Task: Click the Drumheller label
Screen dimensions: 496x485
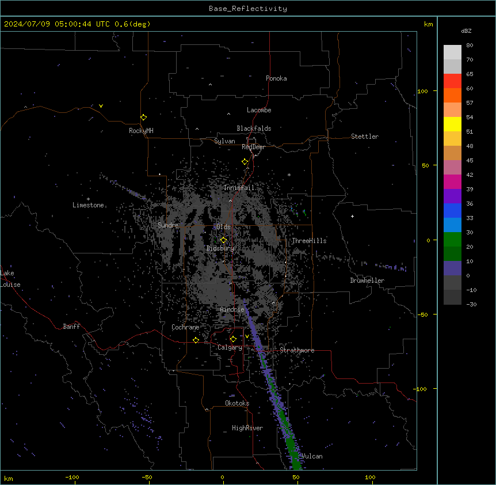Action: (367, 281)
